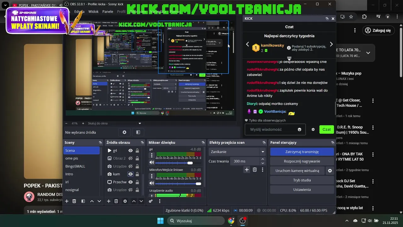Open advanced audio properties gears icon
The height and width of the screenshot is (227, 403).
(151, 201)
